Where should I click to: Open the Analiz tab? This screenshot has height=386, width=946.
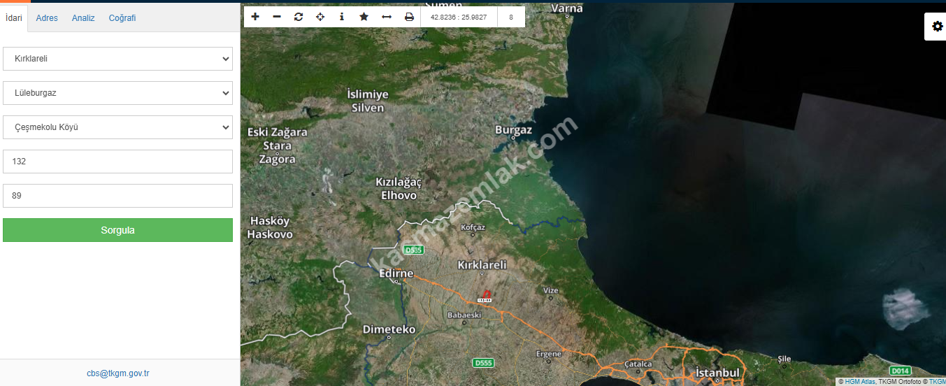click(83, 18)
